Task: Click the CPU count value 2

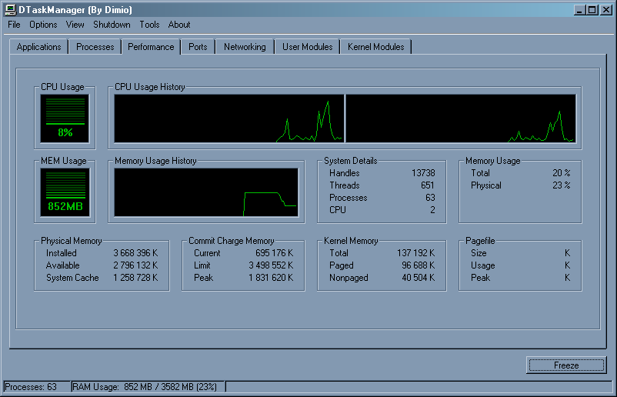Action: (433, 210)
